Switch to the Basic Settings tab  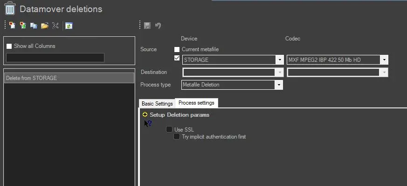pyautogui.click(x=157, y=104)
